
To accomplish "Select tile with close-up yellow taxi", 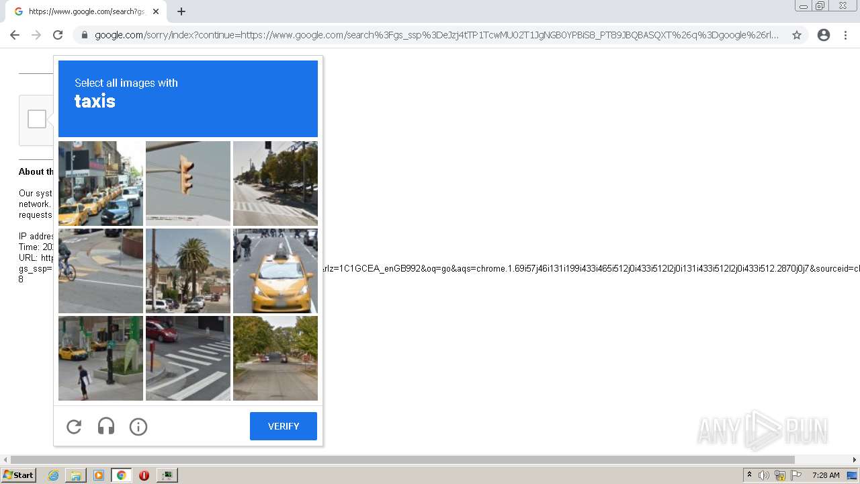I will (275, 271).
